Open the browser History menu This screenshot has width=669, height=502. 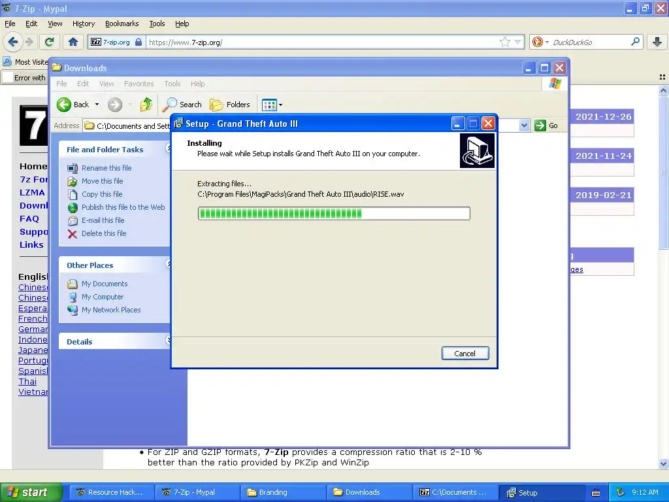click(83, 24)
